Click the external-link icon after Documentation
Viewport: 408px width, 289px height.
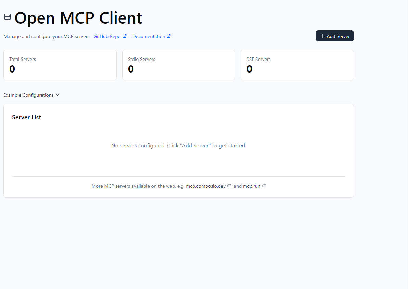coord(169,36)
